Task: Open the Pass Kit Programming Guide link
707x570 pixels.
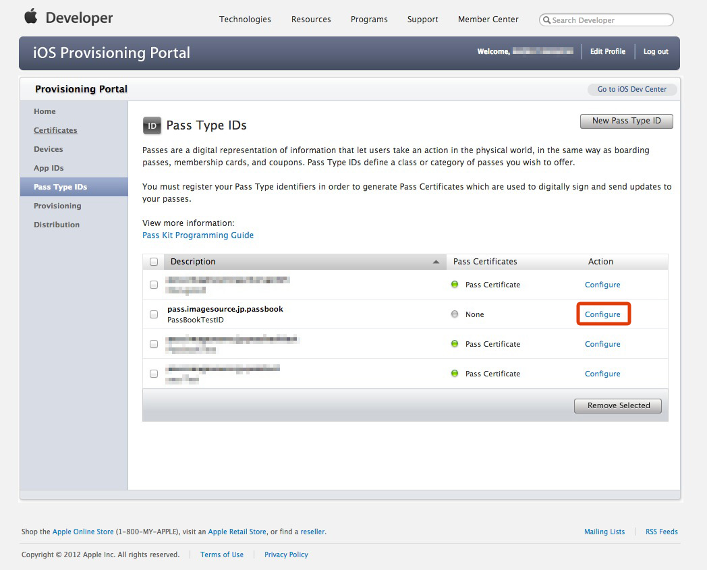Action: (x=198, y=235)
